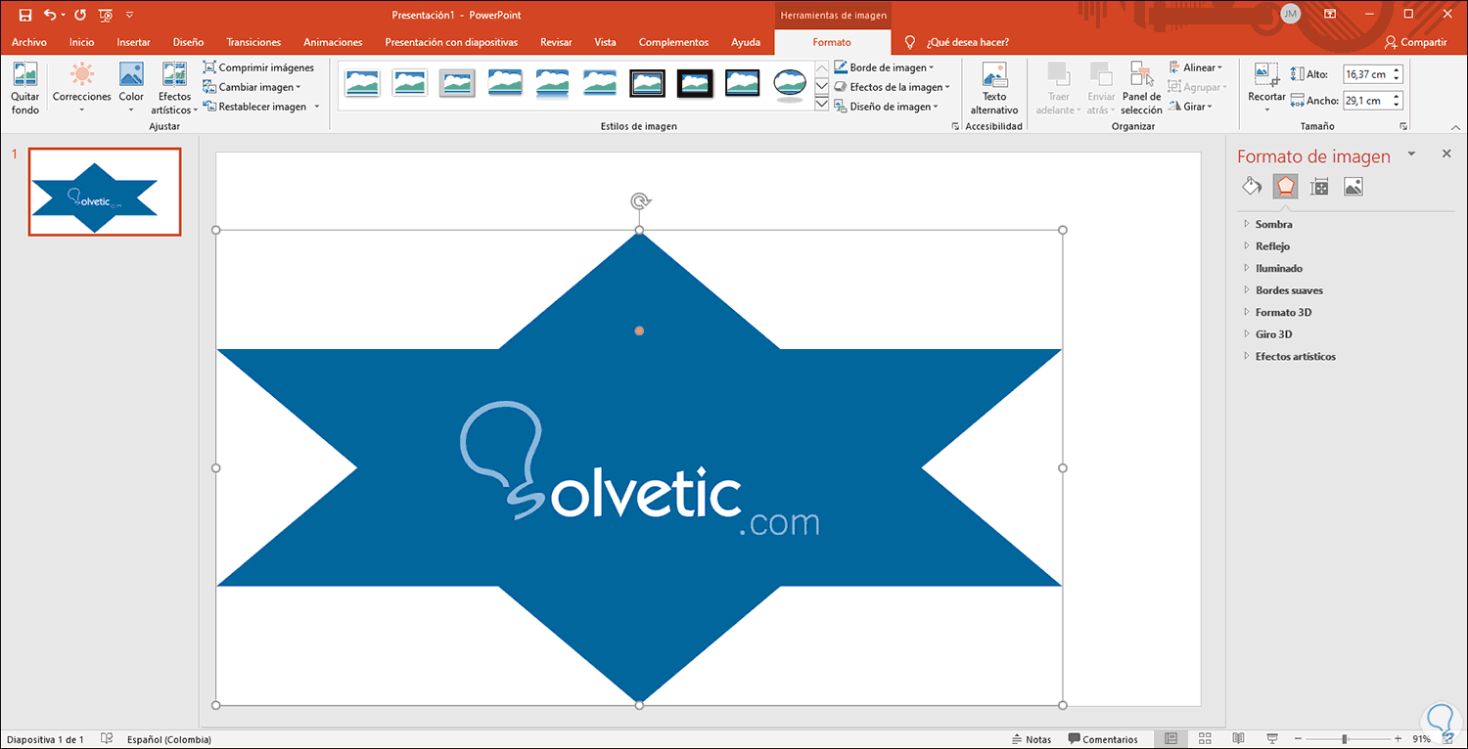
Task: Open the Efectos artísticos ribbon button
Action: tap(174, 88)
